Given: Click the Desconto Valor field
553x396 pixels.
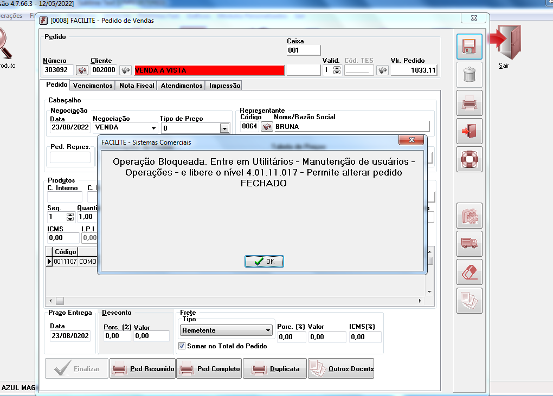Looking at the screenshot, I should [151, 336].
